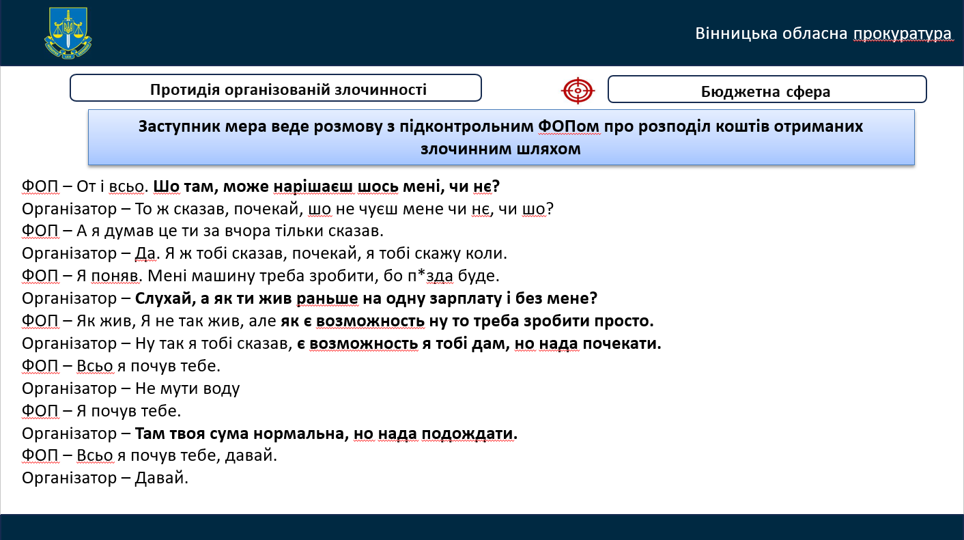Click the bold text 'Там твоя сума нормальна'
This screenshot has height=540, width=964.
[326, 434]
